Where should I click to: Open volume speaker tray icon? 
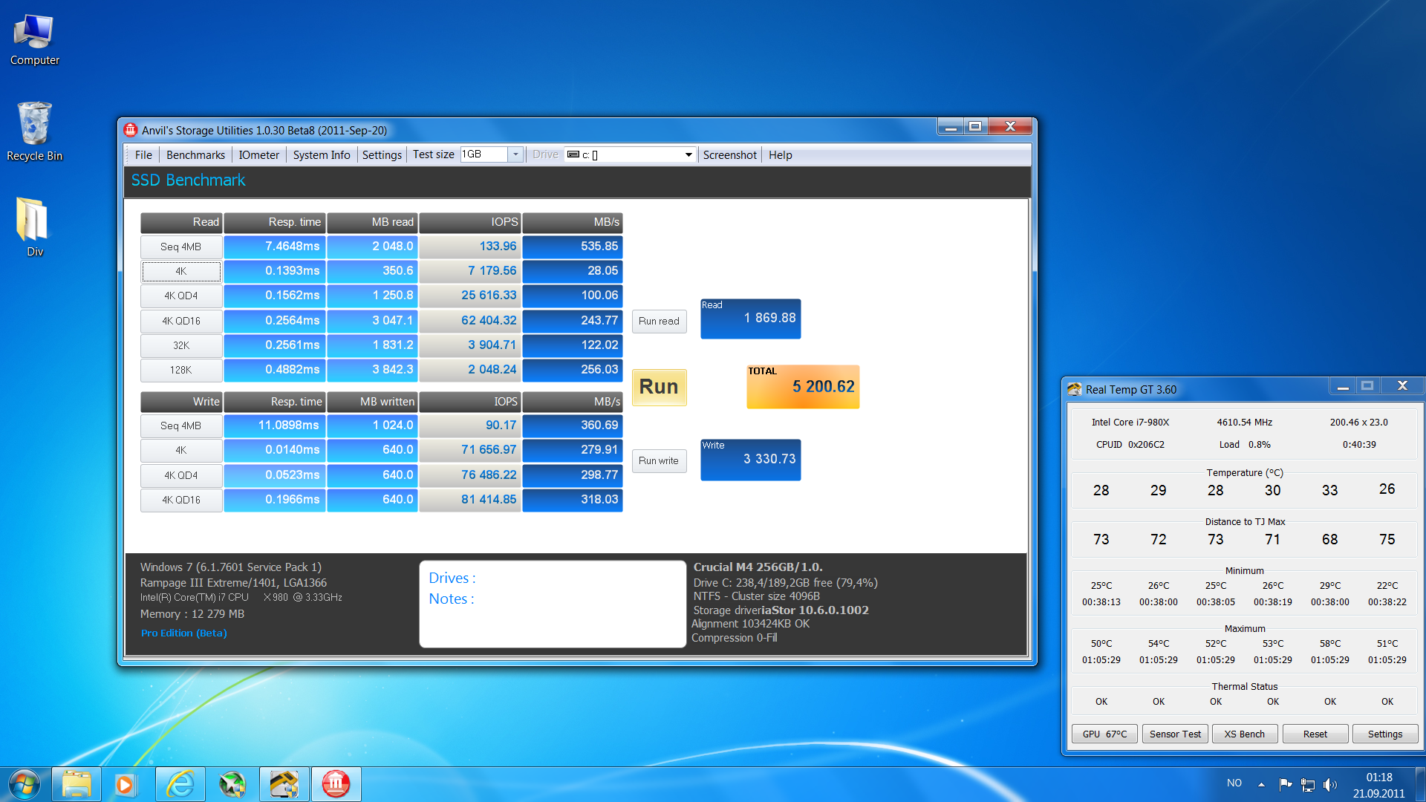(1330, 784)
